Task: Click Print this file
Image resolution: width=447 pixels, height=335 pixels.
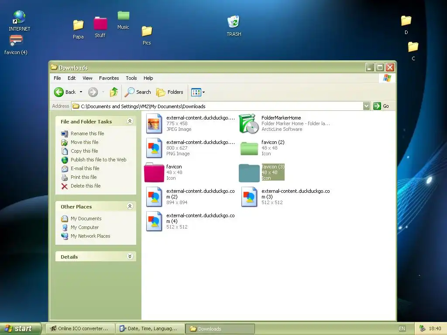Action: [83, 177]
